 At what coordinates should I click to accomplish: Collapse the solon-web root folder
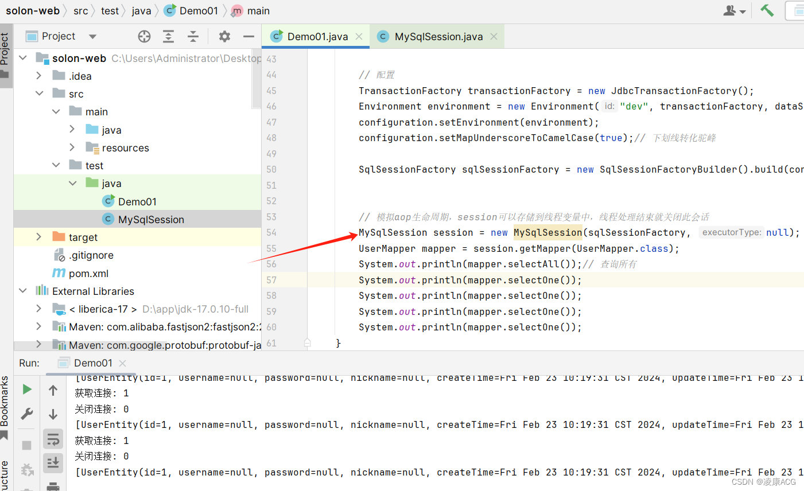[23, 58]
